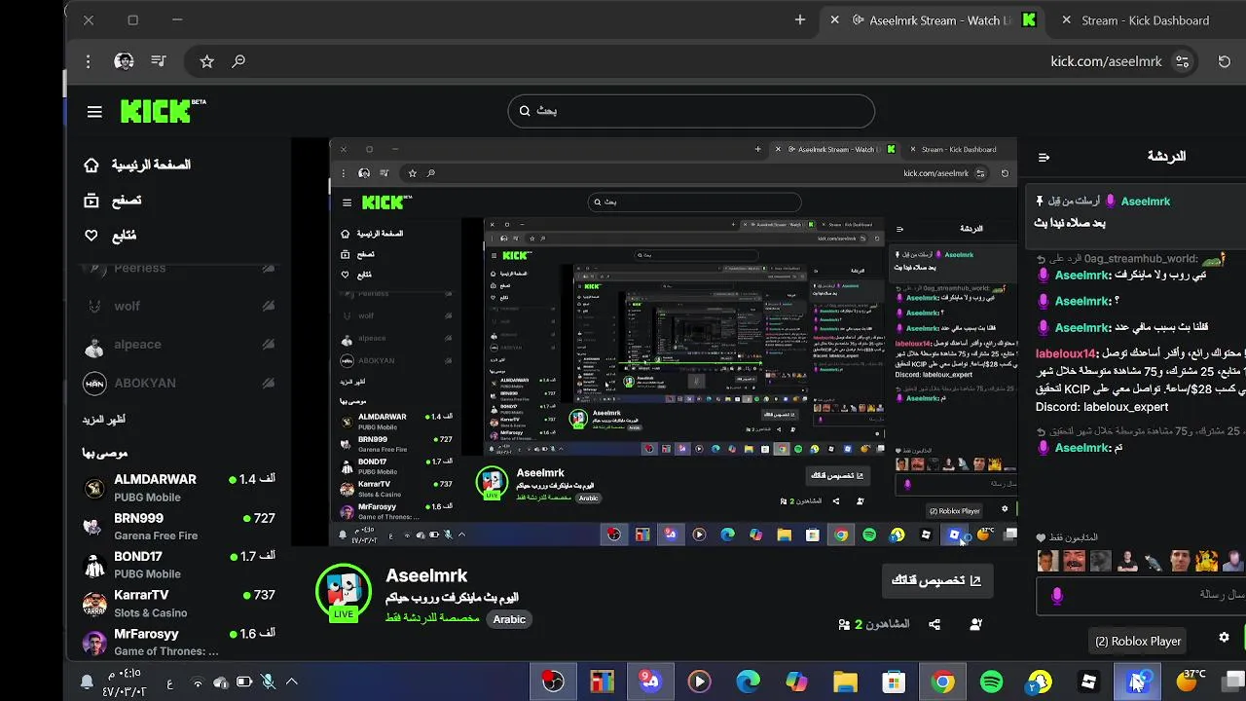Open the Chrome three-dot menu
Image resolution: width=1246 pixels, height=701 pixels.
(x=88, y=61)
